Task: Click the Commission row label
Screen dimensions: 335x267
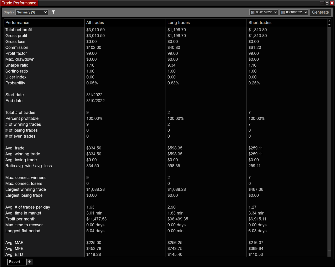Action: pyautogui.click(x=17, y=48)
